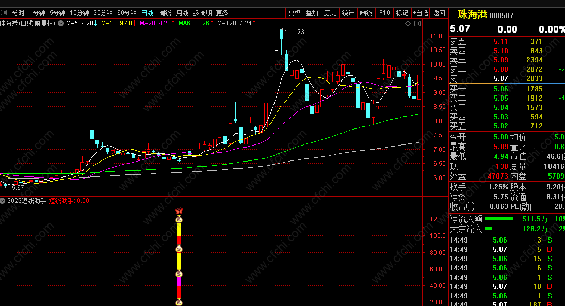565x306 pixels.
Task: Click the 叠加 overlay button
Action: 312,13
